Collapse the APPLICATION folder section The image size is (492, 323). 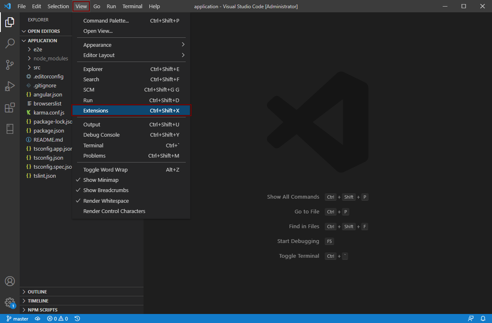point(46,41)
